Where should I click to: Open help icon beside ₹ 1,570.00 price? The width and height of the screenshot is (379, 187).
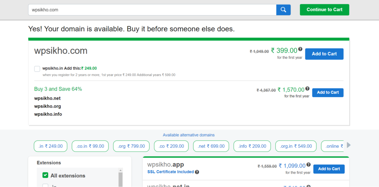tap(307, 89)
